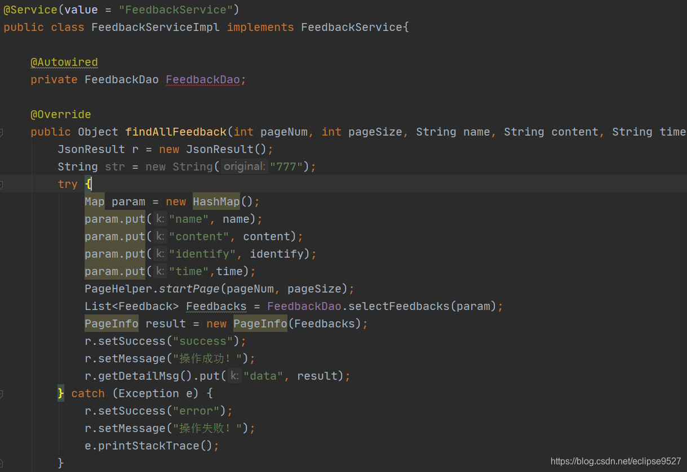The width and height of the screenshot is (687, 472).
Task: Click the "error" string literal
Action: (196, 411)
